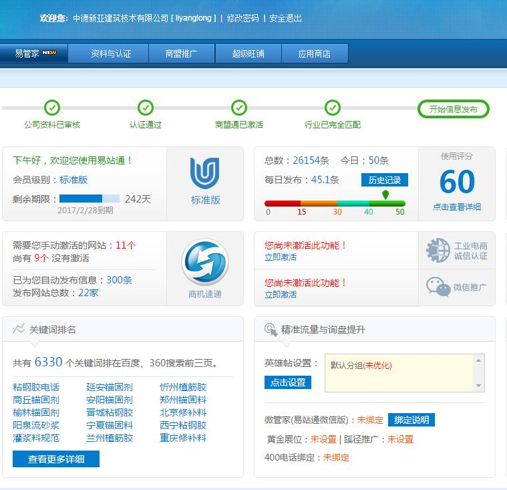Click the 黄金展位 未设置 link
The image size is (507, 490).
[x=323, y=439]
